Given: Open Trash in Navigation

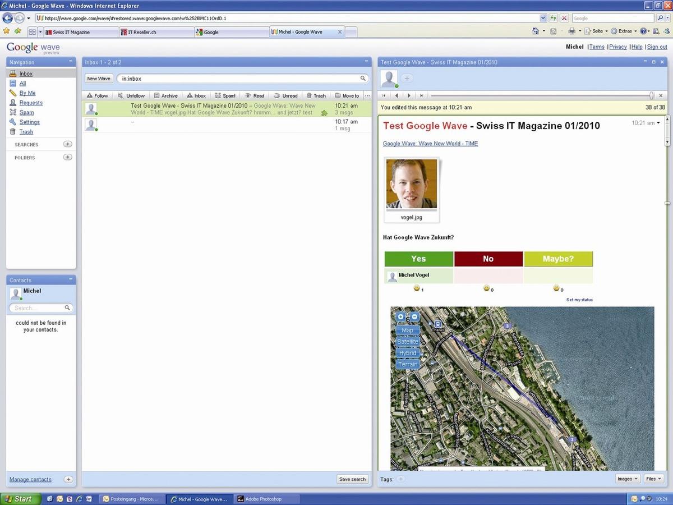Looking at the screenshot, I should (26, 132).
